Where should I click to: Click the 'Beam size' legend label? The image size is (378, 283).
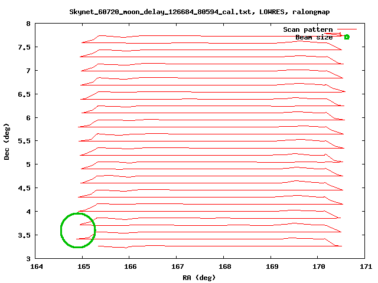coord(314,37)
